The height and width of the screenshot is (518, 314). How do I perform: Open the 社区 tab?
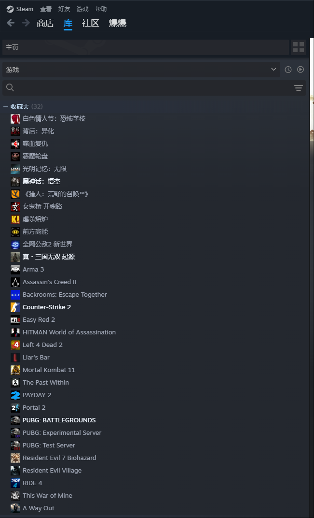pyautogui.click(x=90, y=23)
